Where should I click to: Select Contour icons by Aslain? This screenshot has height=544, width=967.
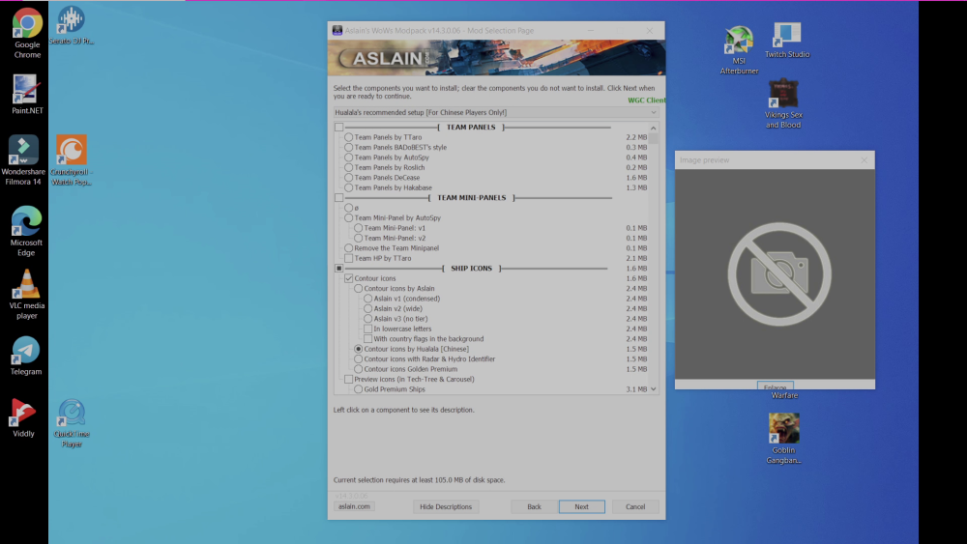tap(359, 288)
